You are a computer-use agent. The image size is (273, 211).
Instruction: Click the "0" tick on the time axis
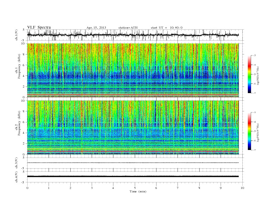[x=27, y=188]
